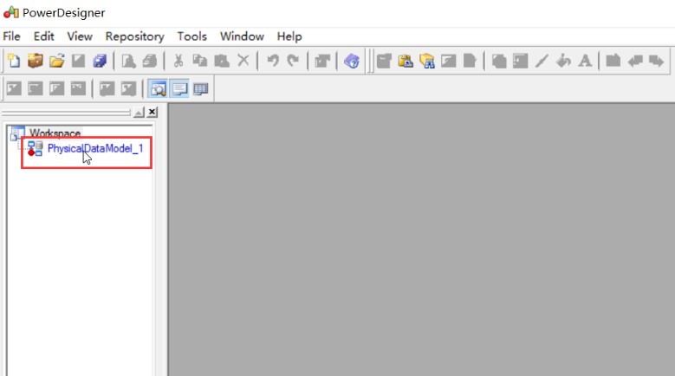Viewport: 675px width, 376px height.
Task: Click the letter A font icon
Action: (x=585, y=62)
